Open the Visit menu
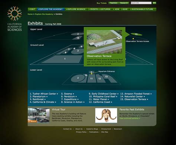176x145 pixels. point(32,9)
